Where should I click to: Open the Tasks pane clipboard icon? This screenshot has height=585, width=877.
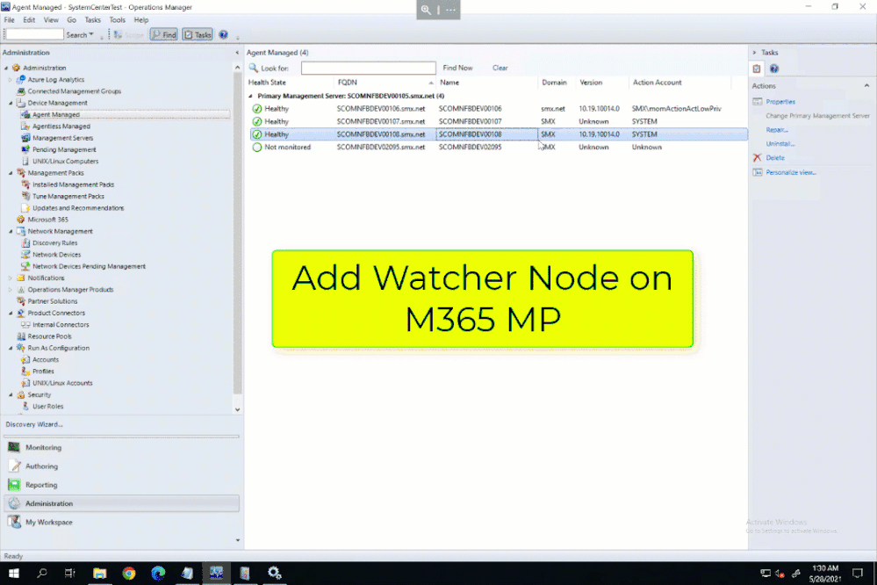point(756,69)
